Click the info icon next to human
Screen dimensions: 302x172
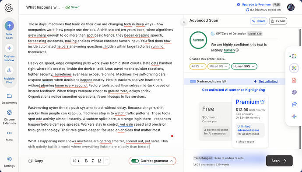(x=237, y=50)
